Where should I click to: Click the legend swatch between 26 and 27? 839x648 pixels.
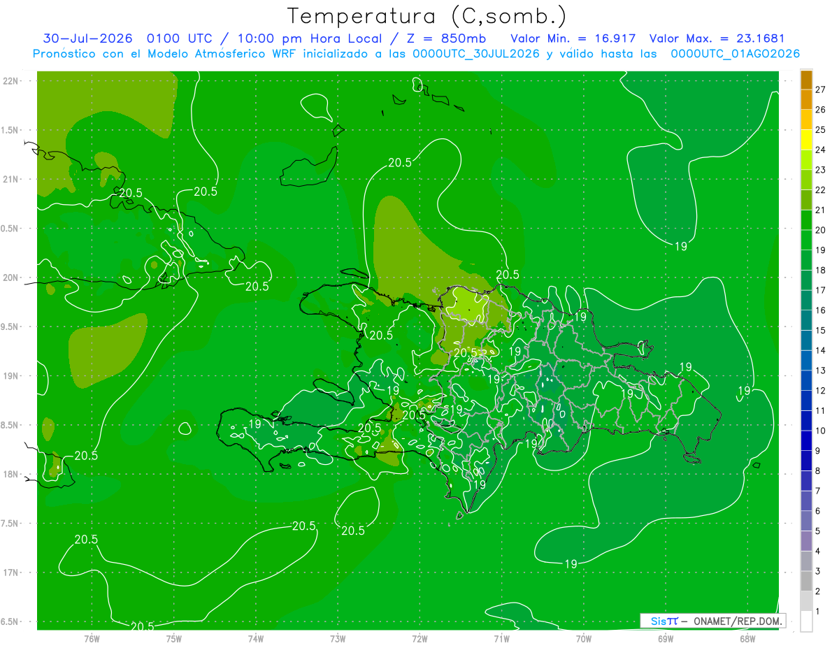[806, 99]
